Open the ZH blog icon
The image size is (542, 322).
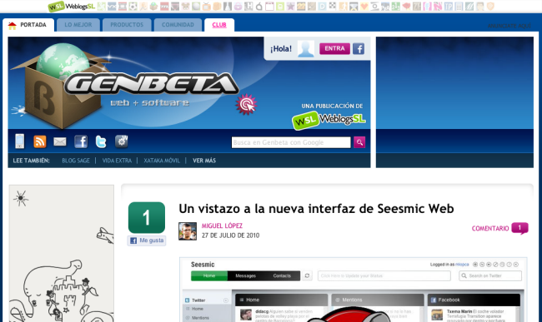pos(417,6)
